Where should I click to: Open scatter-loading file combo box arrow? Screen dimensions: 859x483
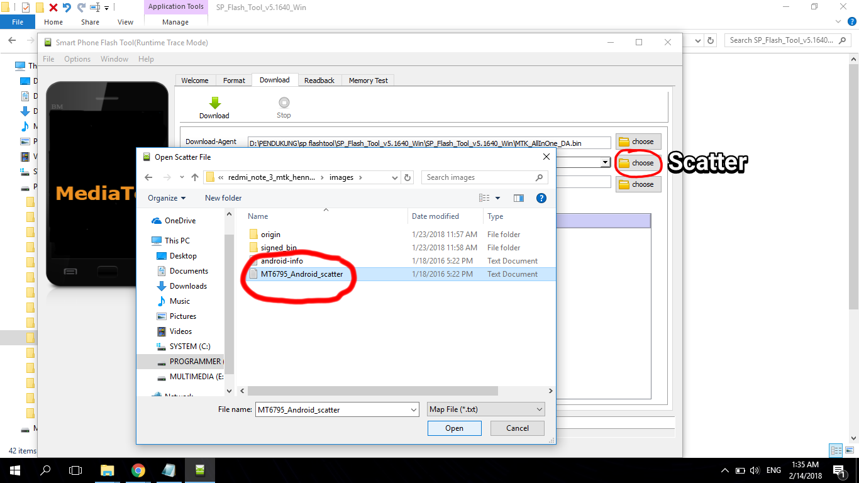click(x=605, y=163)
